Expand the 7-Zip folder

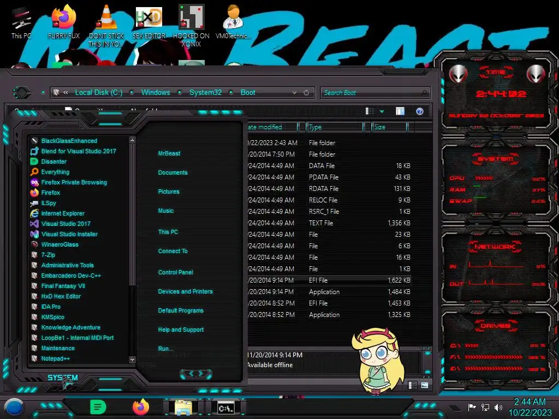click(x=43, y=255)
